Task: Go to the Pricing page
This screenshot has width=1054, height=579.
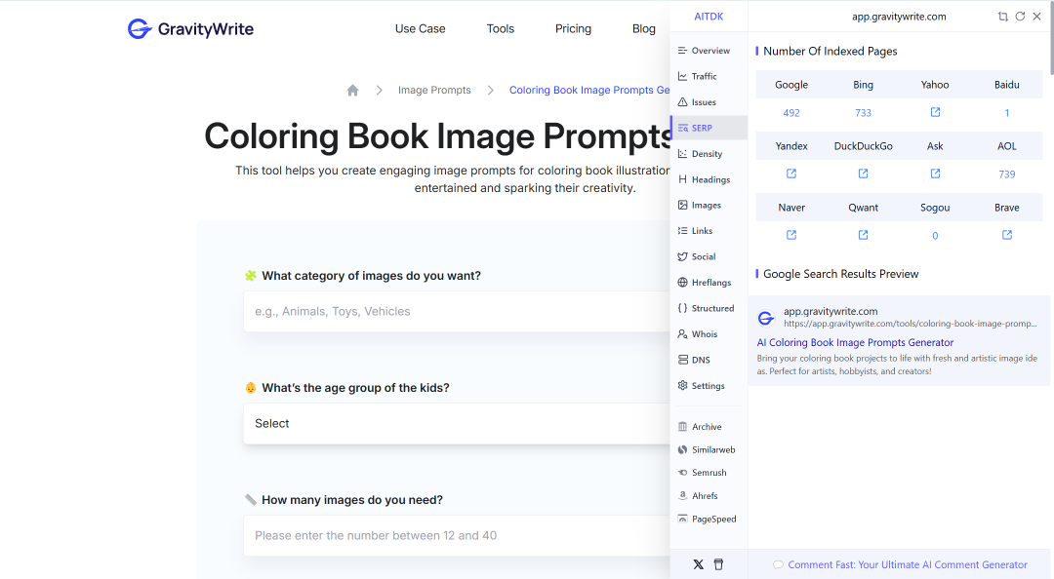Action: pos(574,29)
